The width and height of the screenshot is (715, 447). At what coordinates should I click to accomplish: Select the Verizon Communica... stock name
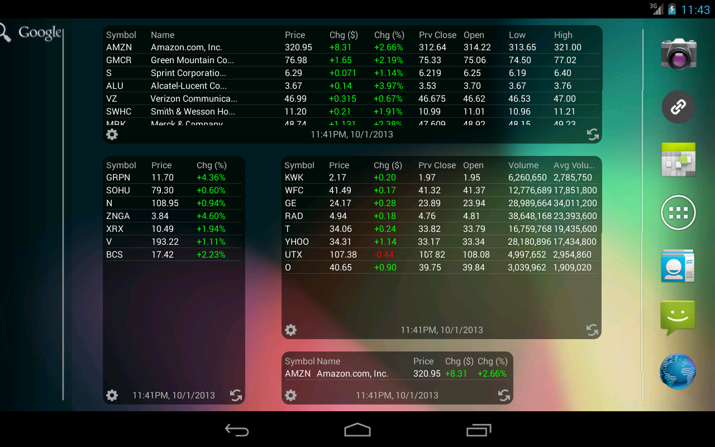point(194,99)
